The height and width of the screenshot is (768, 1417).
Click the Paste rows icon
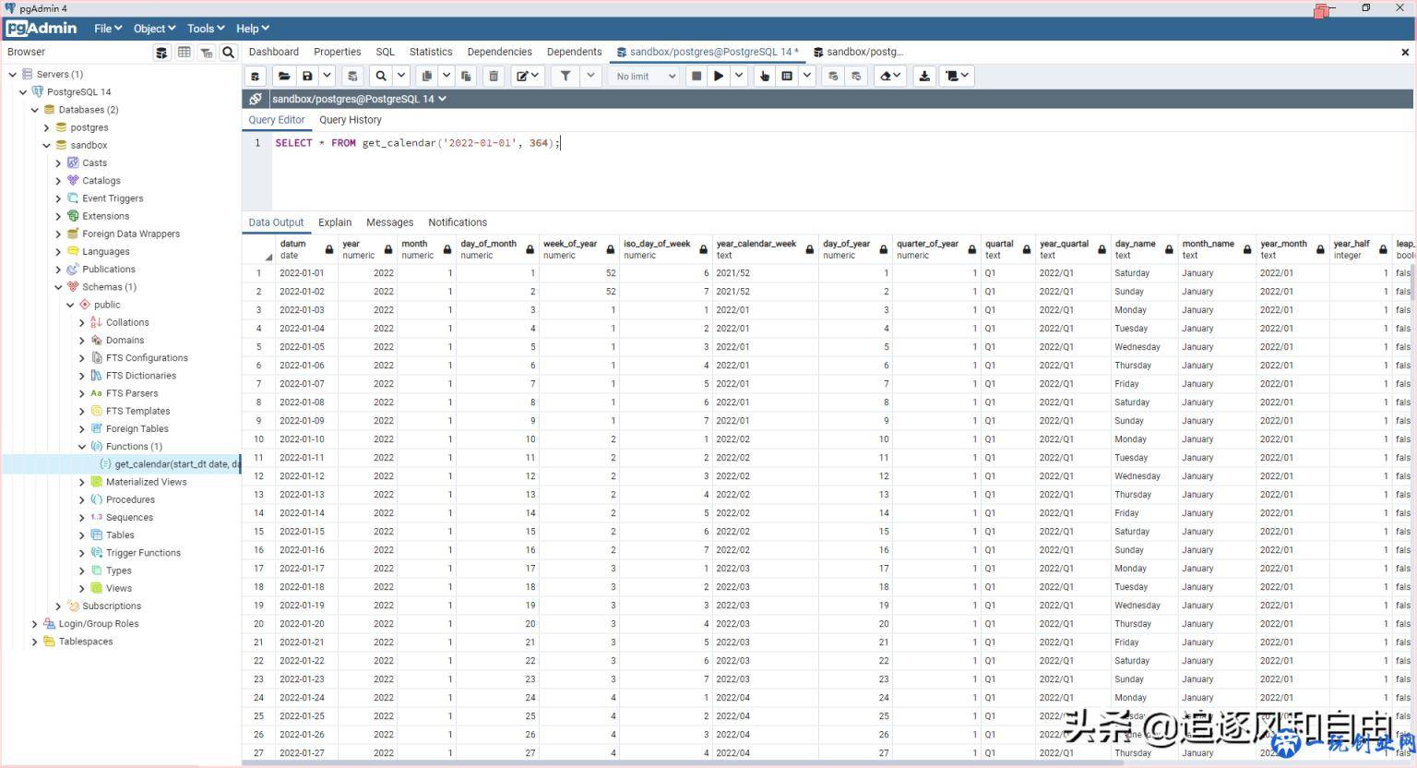(x=466, y=76)
